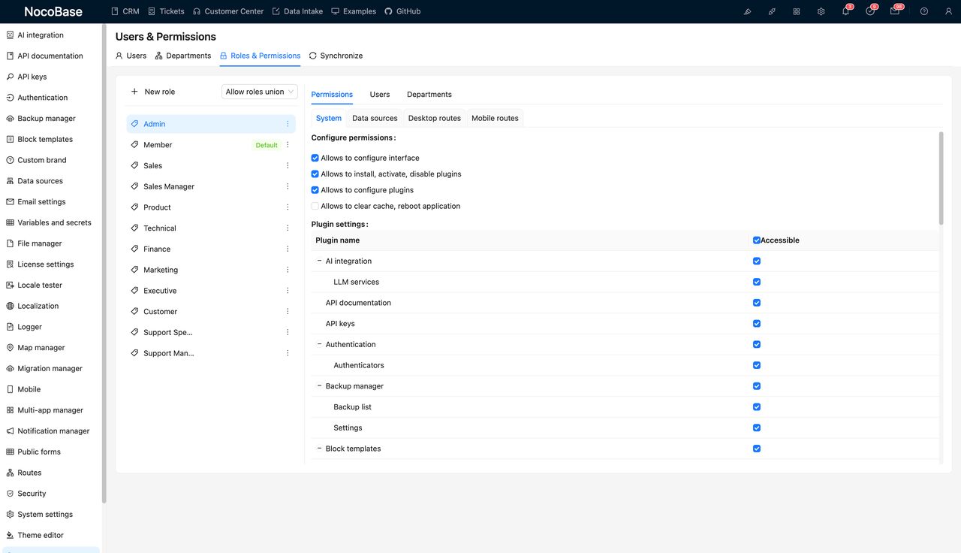The width and height of the screenshot is (961, 553).
Task: Open the user profile icon
Action: 948,11
